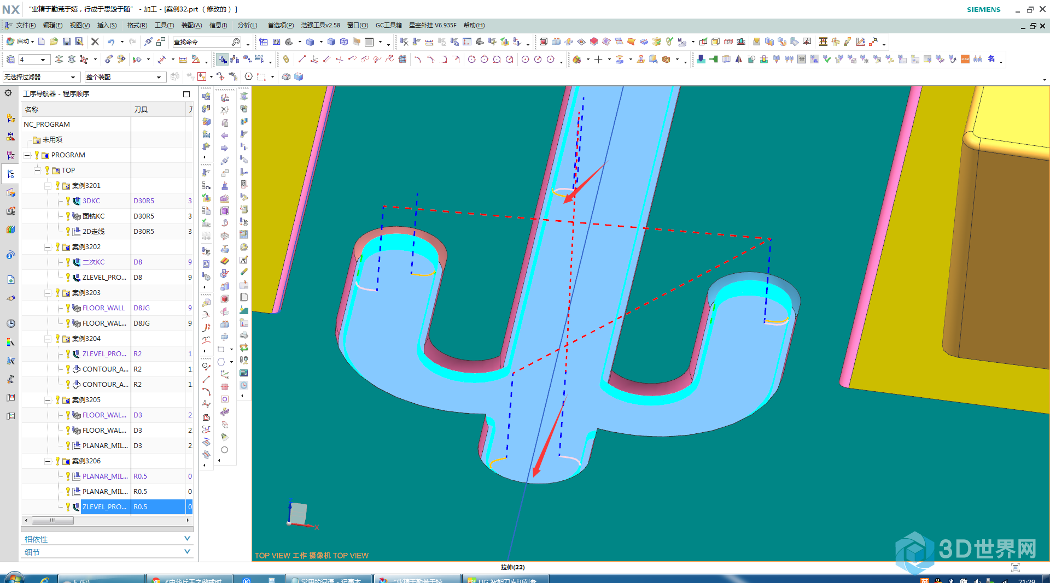Open the Constraint Navigator sidebar icon

[10, 137]
